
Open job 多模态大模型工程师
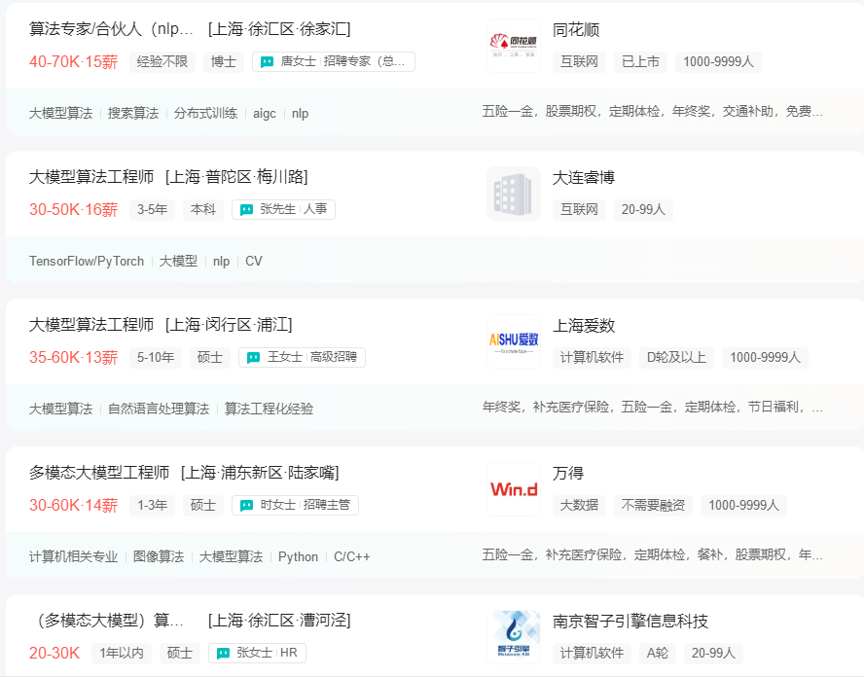click(99, 473)
